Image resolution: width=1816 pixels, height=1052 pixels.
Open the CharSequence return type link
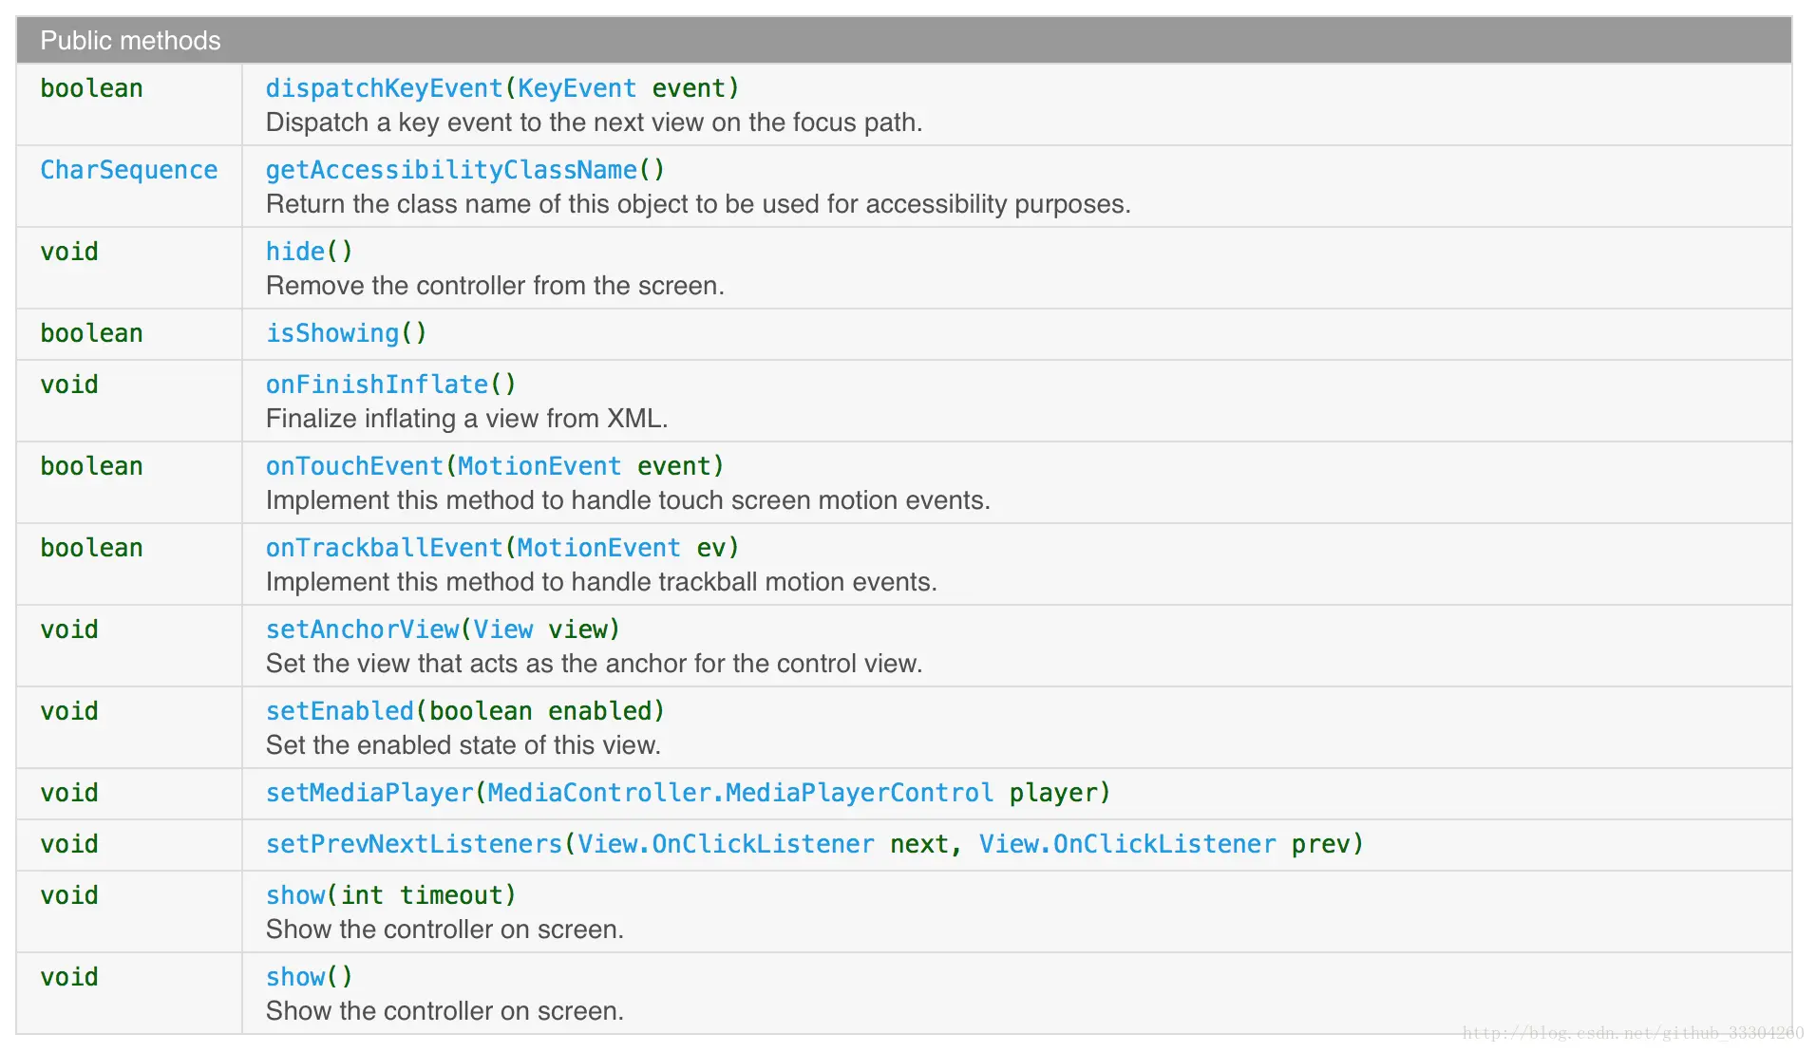point(128,170)
